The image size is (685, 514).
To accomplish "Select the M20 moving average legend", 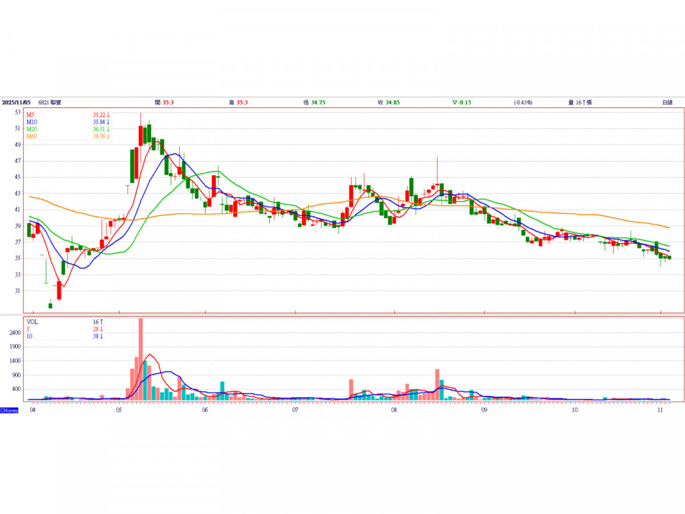I will tap(31, 129).
